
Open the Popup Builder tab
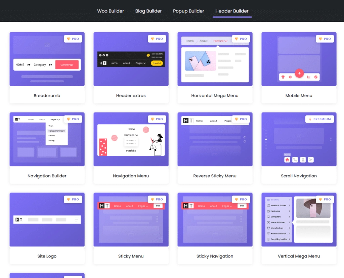(x=188, y=11)
